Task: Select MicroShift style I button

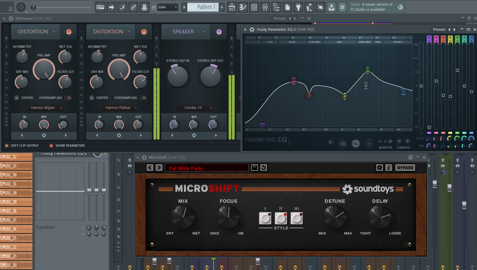Action: pyautogui.click(x=265, y=218)
